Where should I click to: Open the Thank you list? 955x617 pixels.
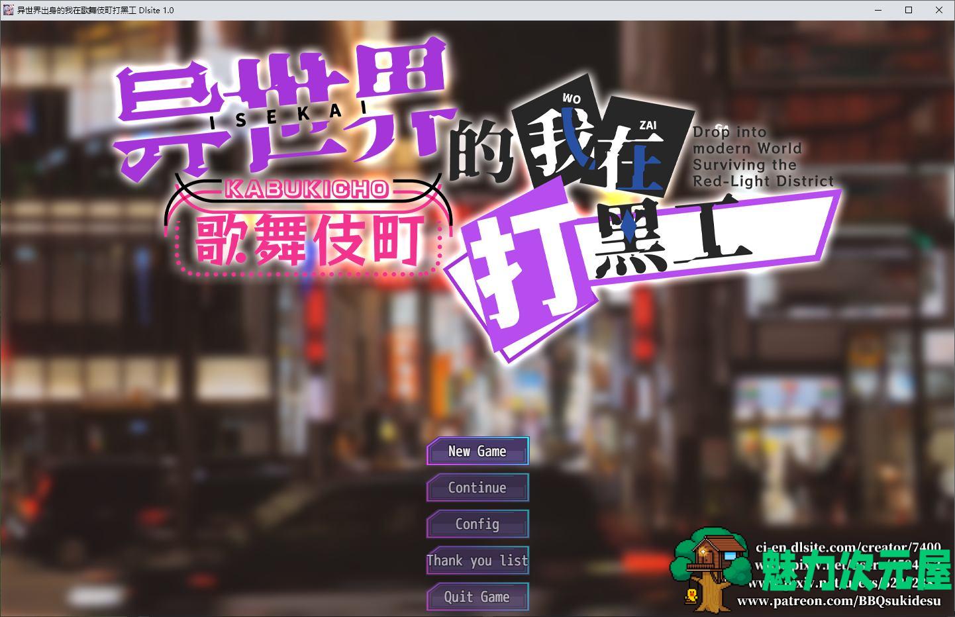click(x=477, y=561)
